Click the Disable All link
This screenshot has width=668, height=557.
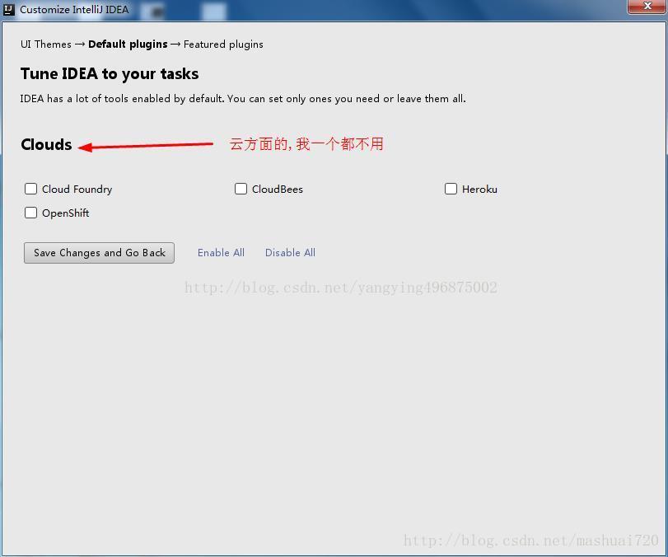point(290,252)
